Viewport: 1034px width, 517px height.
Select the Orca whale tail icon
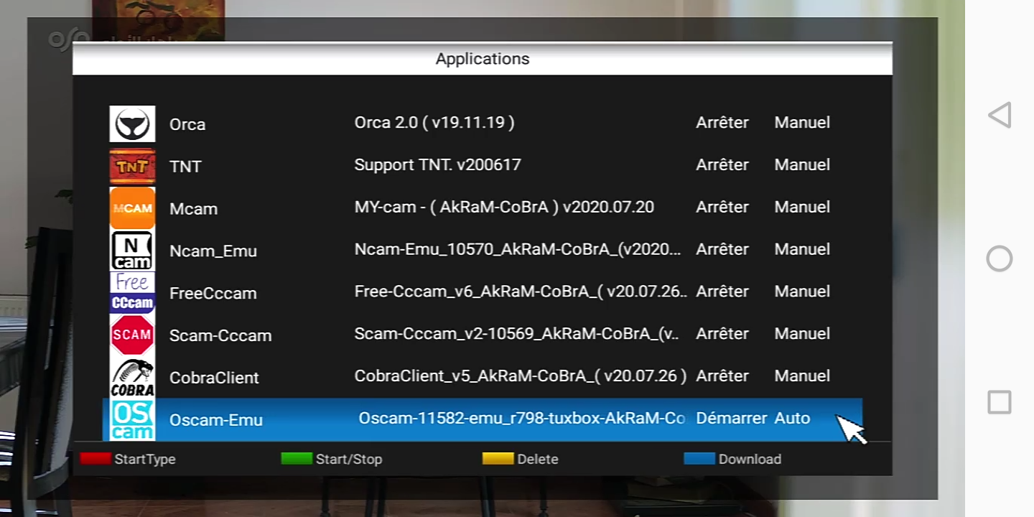coord(132,124)
